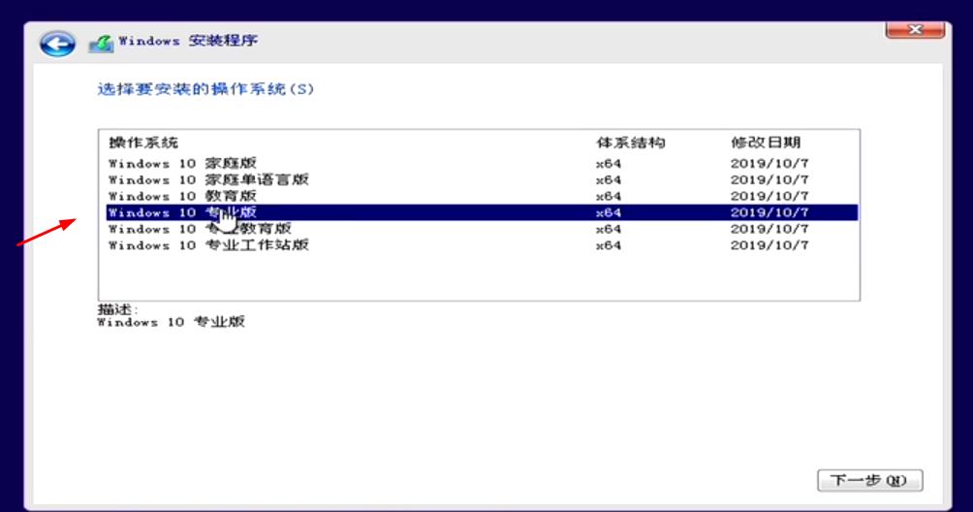Screen dimensions: 973x512
Task: Select Windows 10 专业教育版 row
Action: [482, 229]
